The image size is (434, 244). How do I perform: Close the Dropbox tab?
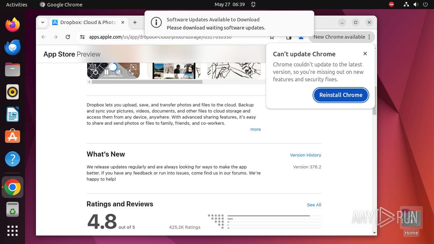point(123,22)
